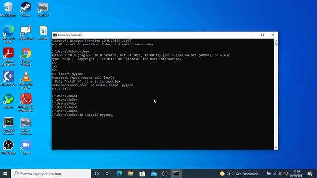Image resolution: width=317 pixels, height=178 pixels.
Task: Select the green checkmark bird desktop shortcut
Action: [8, 101]
